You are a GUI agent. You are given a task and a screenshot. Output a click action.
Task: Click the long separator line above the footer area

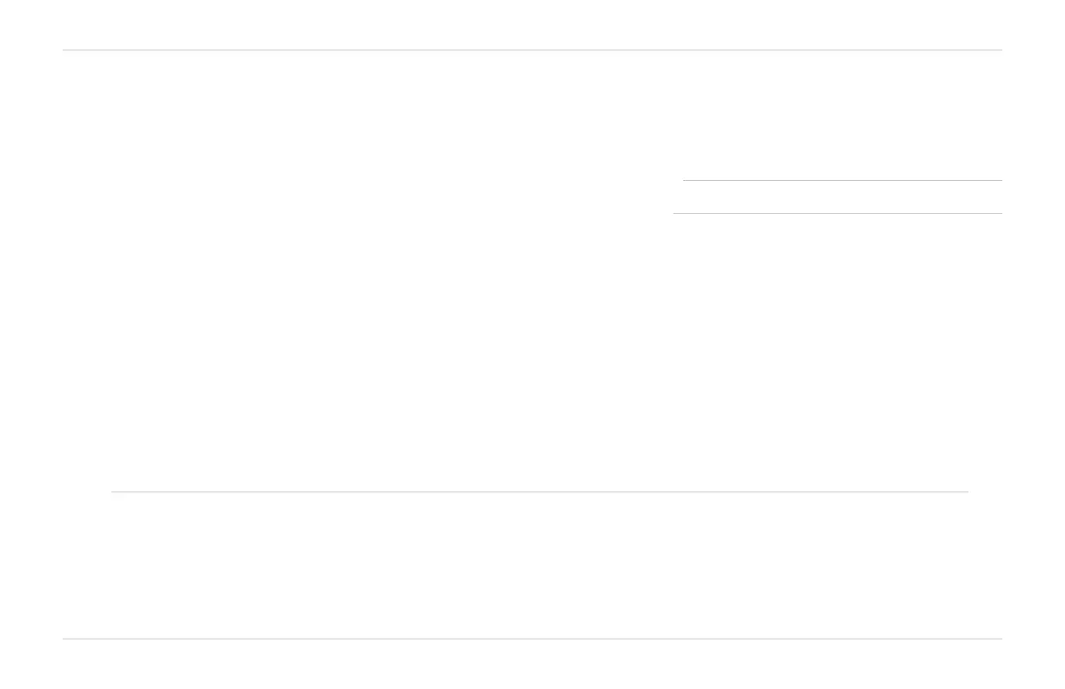tap(539, 492)
